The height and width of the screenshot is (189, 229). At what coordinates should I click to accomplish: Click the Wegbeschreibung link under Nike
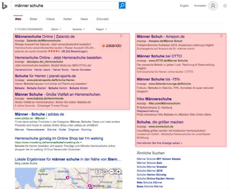[x=147, y=111]
